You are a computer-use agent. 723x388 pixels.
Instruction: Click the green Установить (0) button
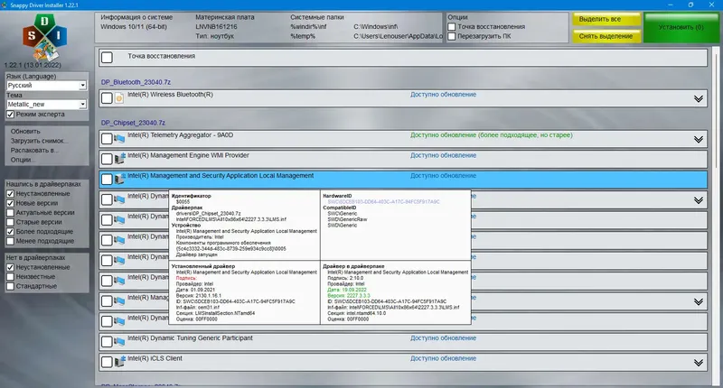point(681,27)
